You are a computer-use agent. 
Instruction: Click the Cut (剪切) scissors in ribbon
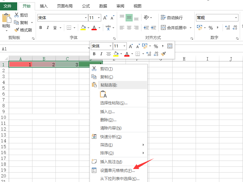(x=17, y=15)
